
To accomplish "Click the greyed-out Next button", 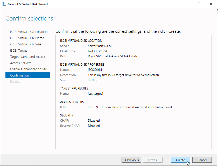I will click(x=153, y=160).
